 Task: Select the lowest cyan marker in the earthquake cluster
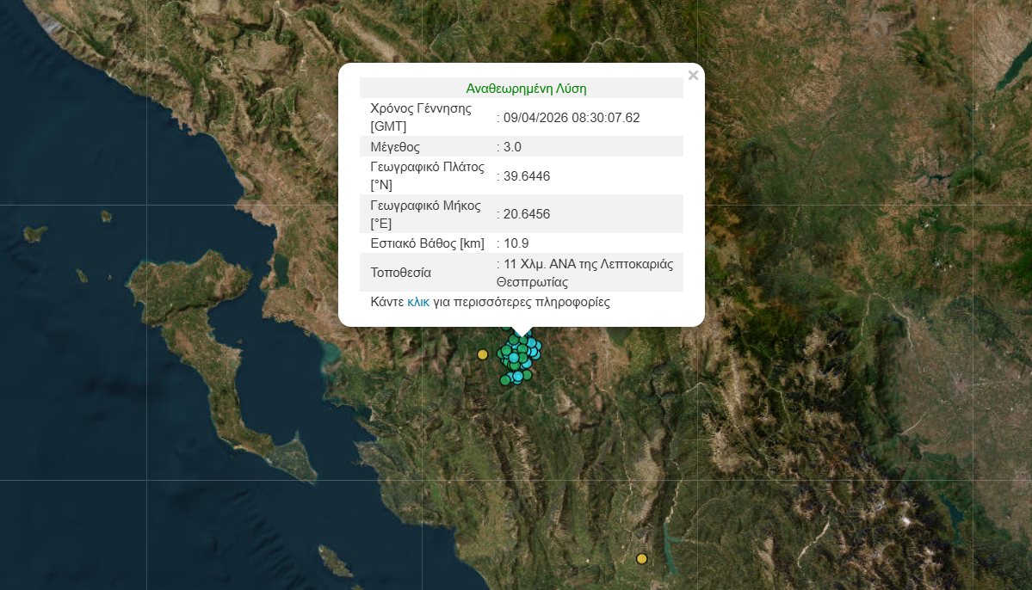point(517,377)
